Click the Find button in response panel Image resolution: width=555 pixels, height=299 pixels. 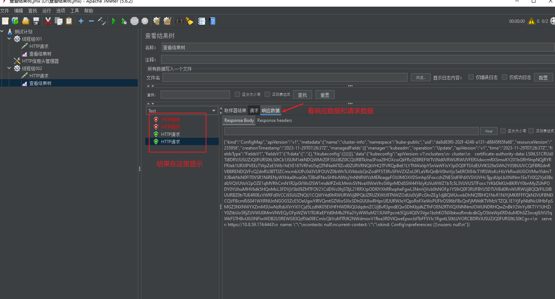click(489, 131)
